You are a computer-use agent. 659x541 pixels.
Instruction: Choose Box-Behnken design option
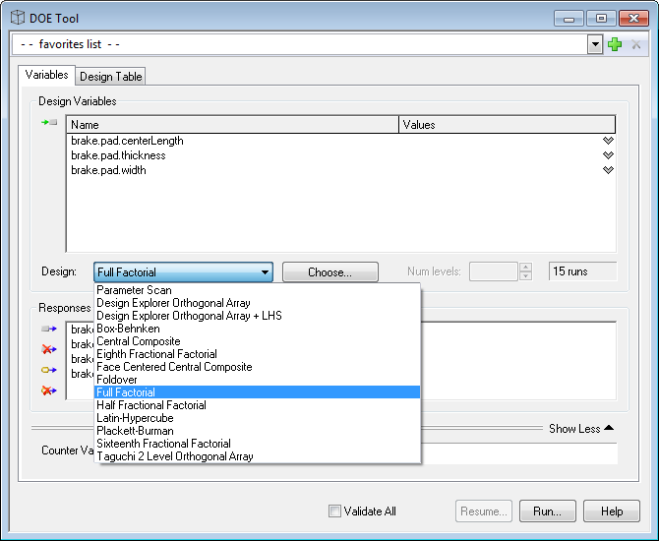pos(128,329)
